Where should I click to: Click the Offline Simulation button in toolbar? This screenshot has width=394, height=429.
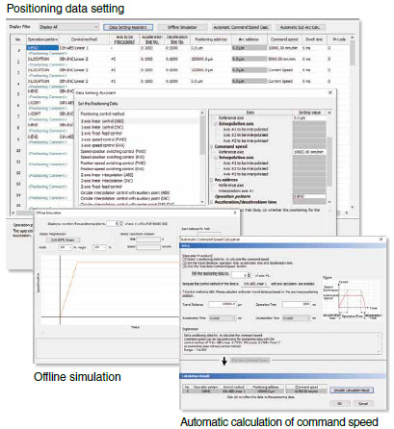click(182, 27)
